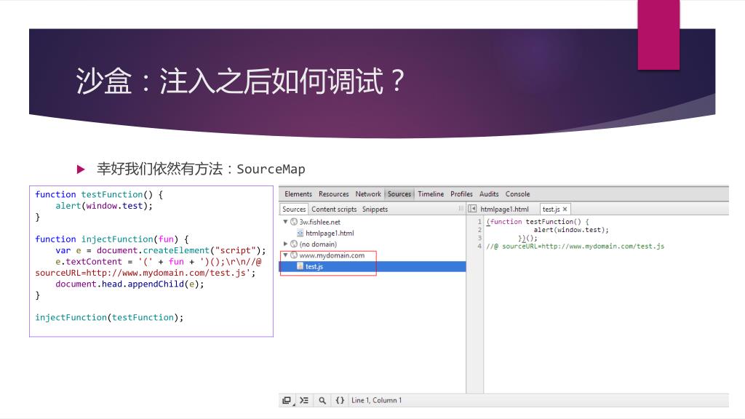The height and width of the screenshot is (419, 745).
Task: Switch to htmlpage1.html editor tab
Action: 504,209
